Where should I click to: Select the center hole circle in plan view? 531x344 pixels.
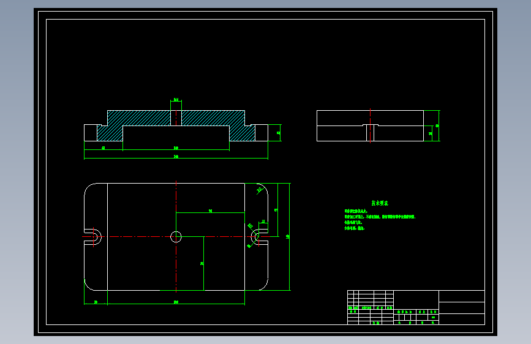pos(176,237)
